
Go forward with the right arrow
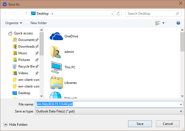click(14, 14)
